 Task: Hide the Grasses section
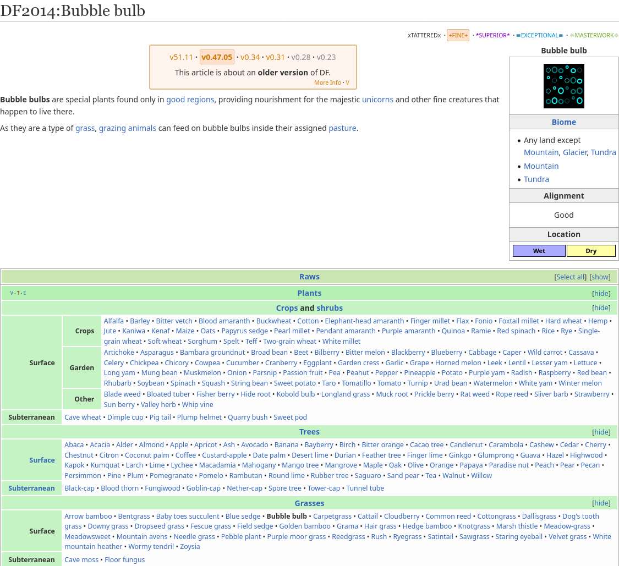pos(601,503)
